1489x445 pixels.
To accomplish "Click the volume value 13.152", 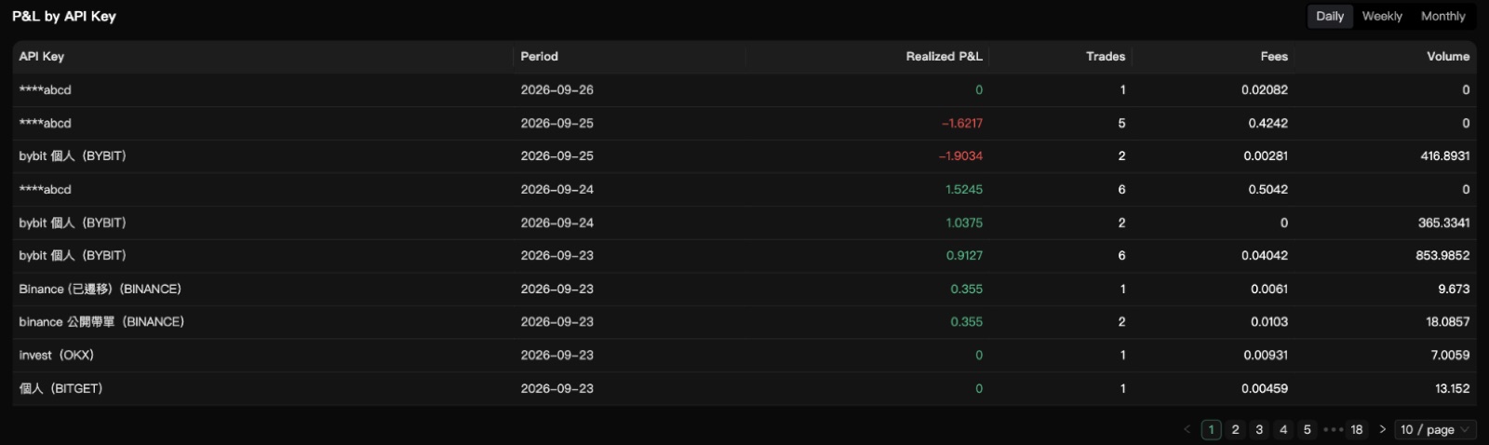I will point(1453,389).
